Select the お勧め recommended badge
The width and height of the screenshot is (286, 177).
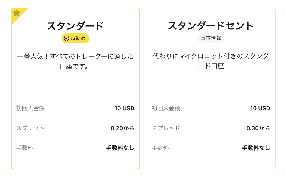click(x=75, y=38)
